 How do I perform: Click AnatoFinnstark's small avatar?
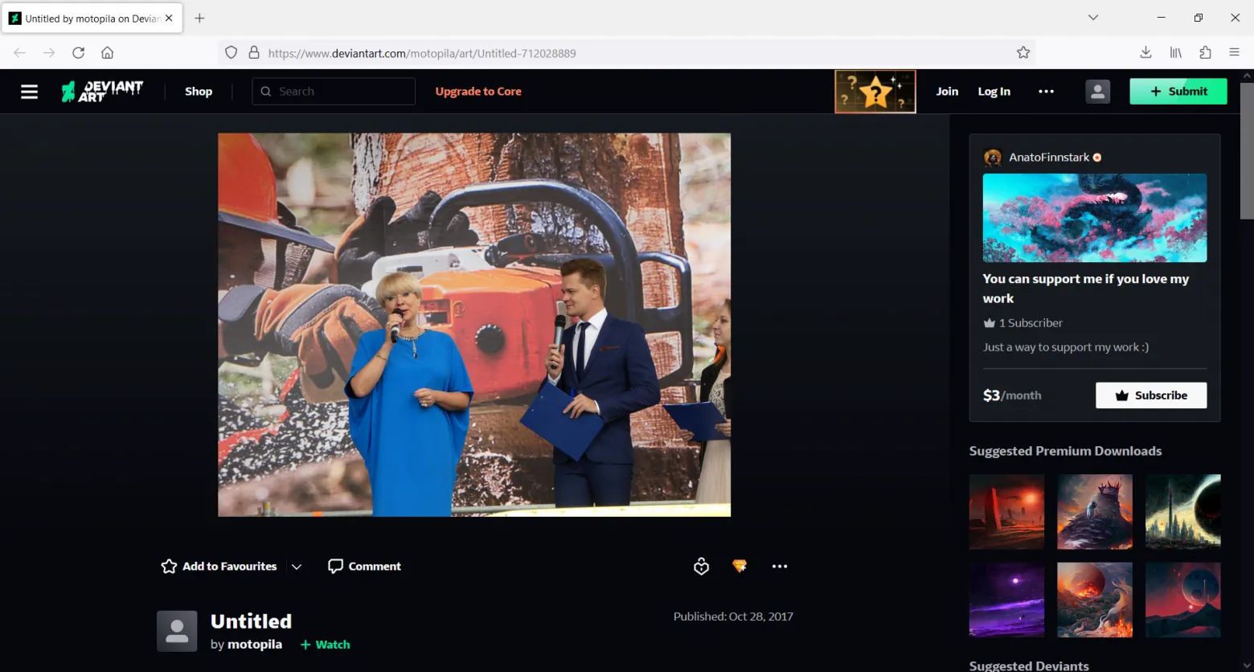[x=993, y=158]
